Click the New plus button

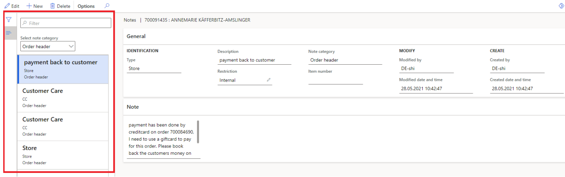click(x=34, y=6)
